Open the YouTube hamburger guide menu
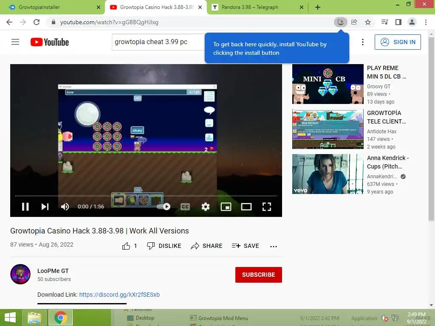This screenshot has width=435, height=326. pyautogui.click(x=15, y=42)
